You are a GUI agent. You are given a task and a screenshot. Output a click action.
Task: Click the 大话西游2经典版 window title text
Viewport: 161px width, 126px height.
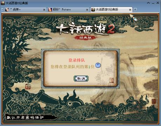[x=17, y=3]
